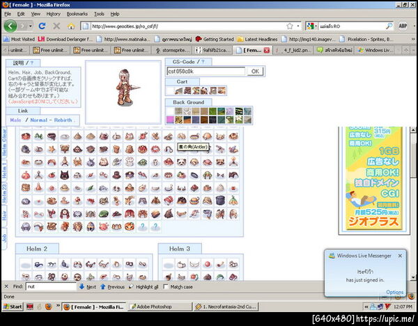Close the Windows Live Messenger popup
This screenshot has width=418, height=326.
400,256
